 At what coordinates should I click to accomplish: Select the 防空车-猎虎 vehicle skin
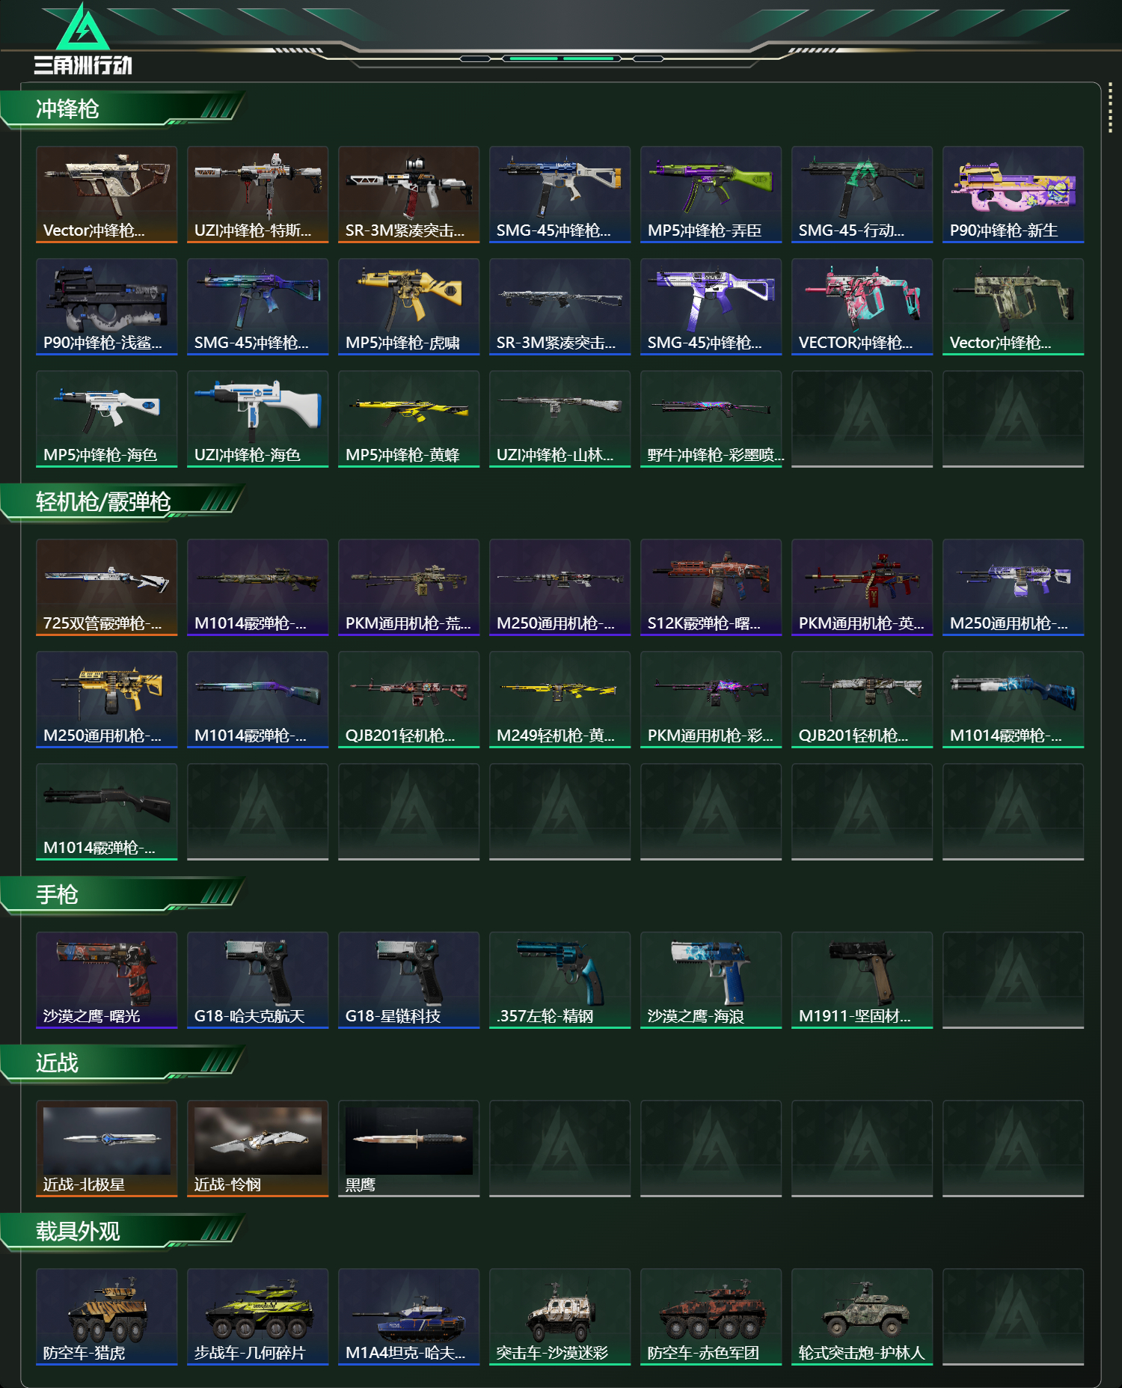pos(106,1317)
